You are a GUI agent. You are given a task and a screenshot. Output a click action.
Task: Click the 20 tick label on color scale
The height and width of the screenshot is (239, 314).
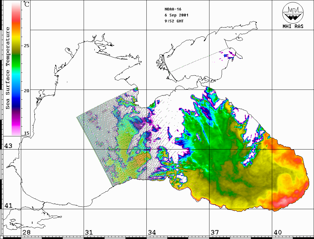click(26, 91)
